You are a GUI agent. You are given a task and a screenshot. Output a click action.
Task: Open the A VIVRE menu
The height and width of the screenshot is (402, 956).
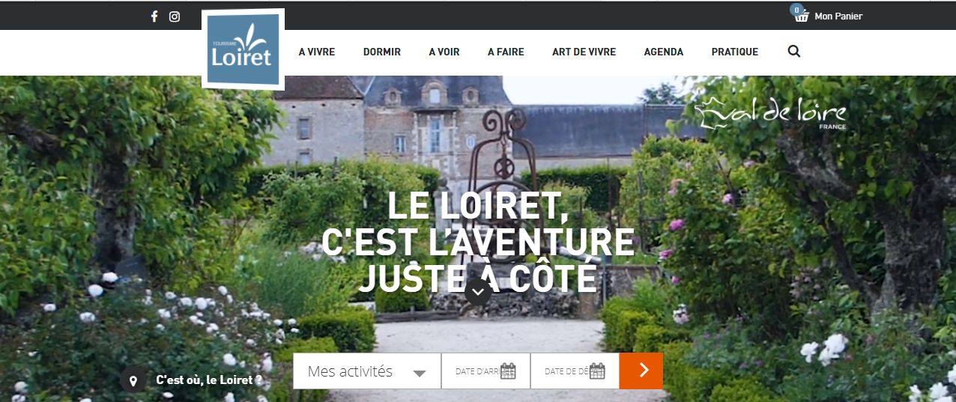[x=317, y=52]
